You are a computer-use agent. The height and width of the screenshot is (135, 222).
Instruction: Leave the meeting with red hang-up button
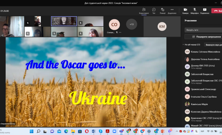click(x=217, y=11)
